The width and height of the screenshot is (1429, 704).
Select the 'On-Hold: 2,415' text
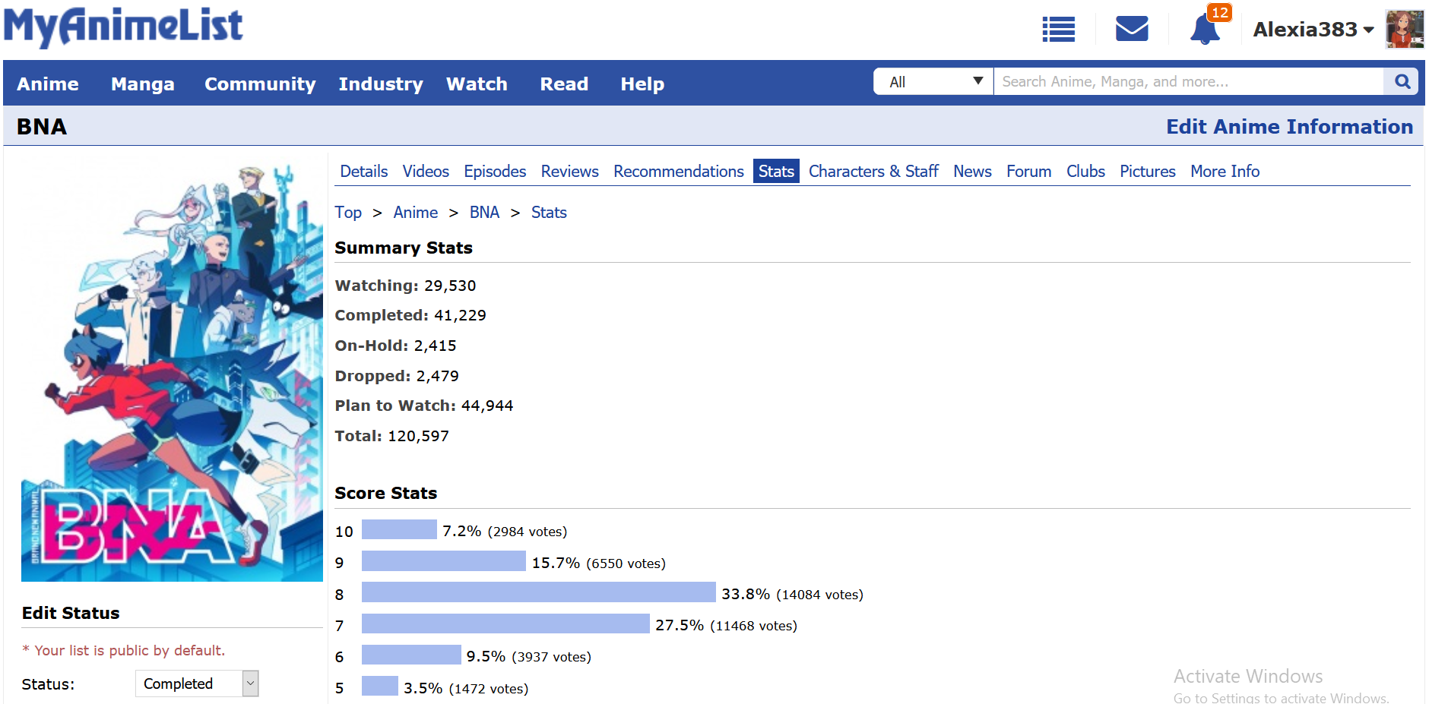[395, 346]
